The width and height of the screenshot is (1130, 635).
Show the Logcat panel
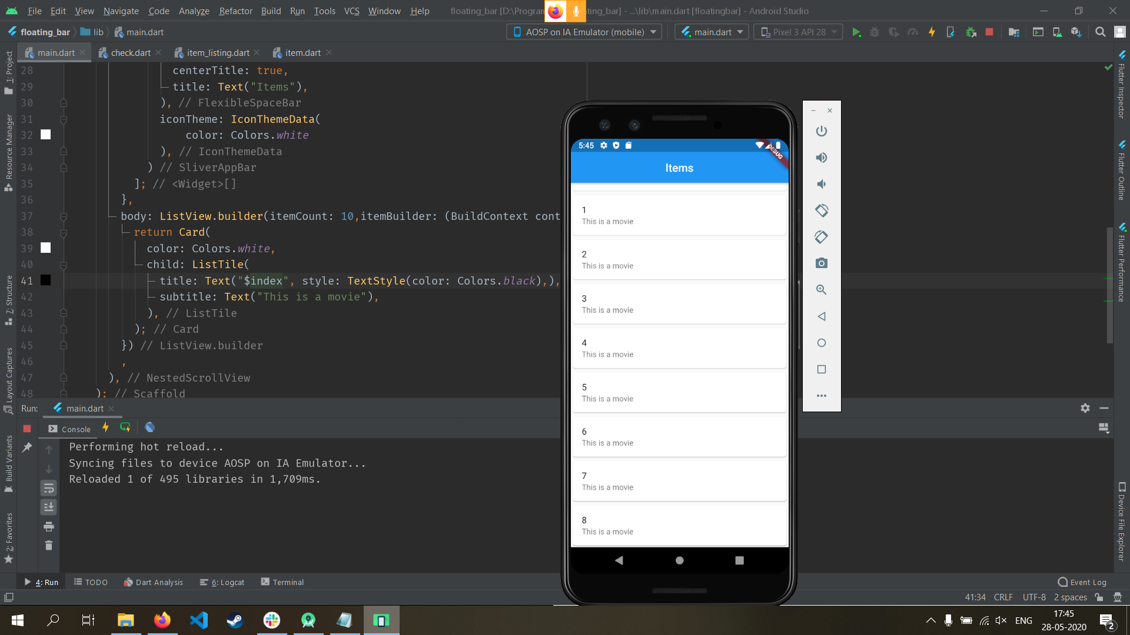click(228, 582)
